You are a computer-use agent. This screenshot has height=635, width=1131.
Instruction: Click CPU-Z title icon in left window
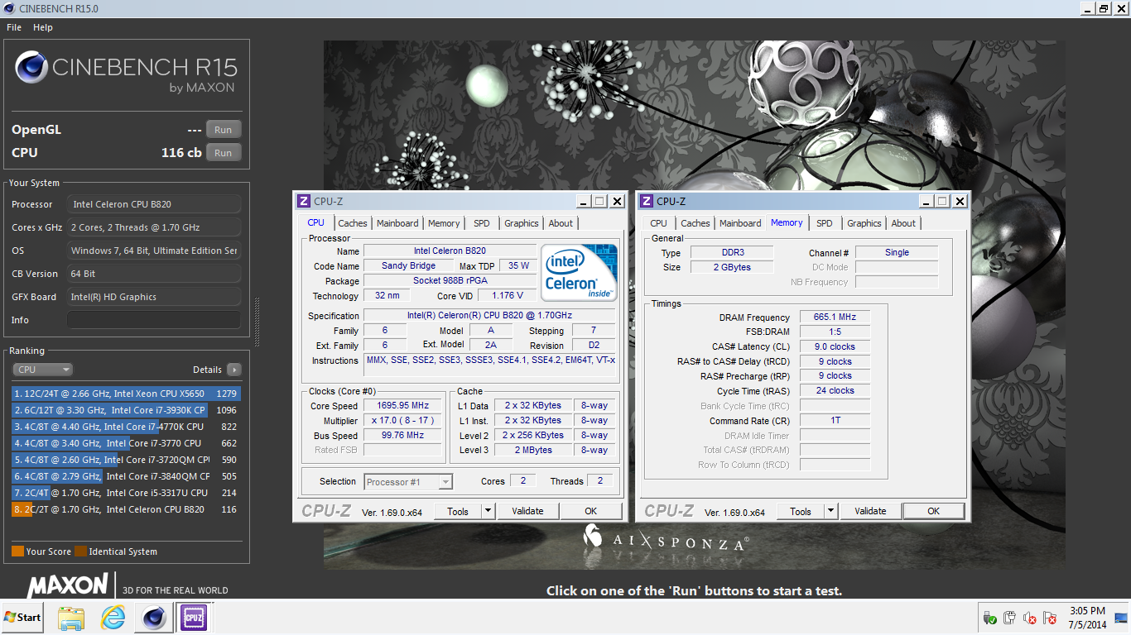(x=304, y=202)
